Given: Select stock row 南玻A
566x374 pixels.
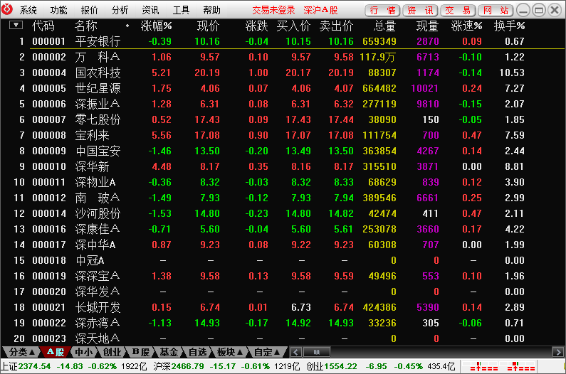Looking at the screenshot, I should pos(283,198).
